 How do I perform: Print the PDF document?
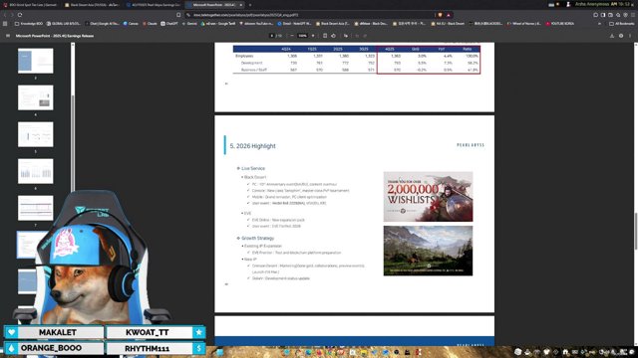(x=621, y=36)
